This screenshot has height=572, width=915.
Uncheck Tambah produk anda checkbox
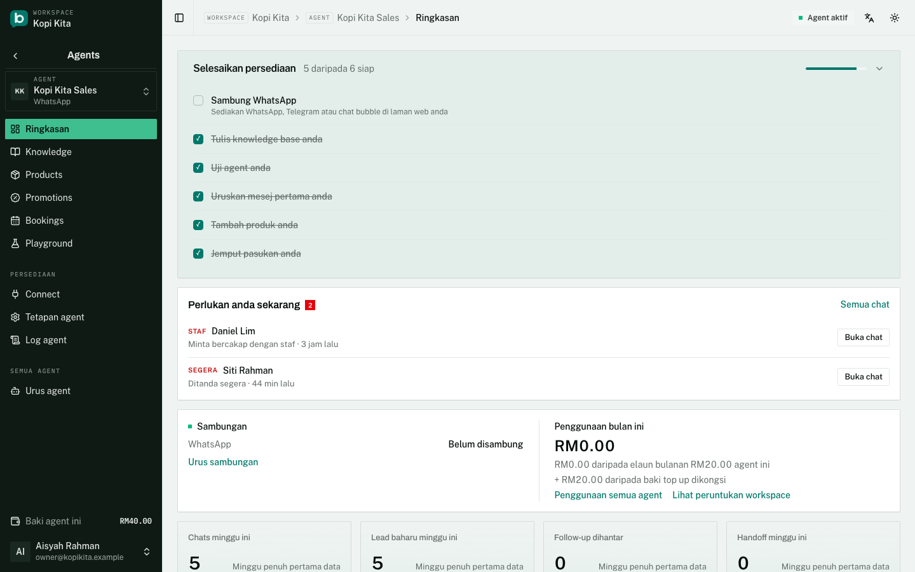[198, 225]
